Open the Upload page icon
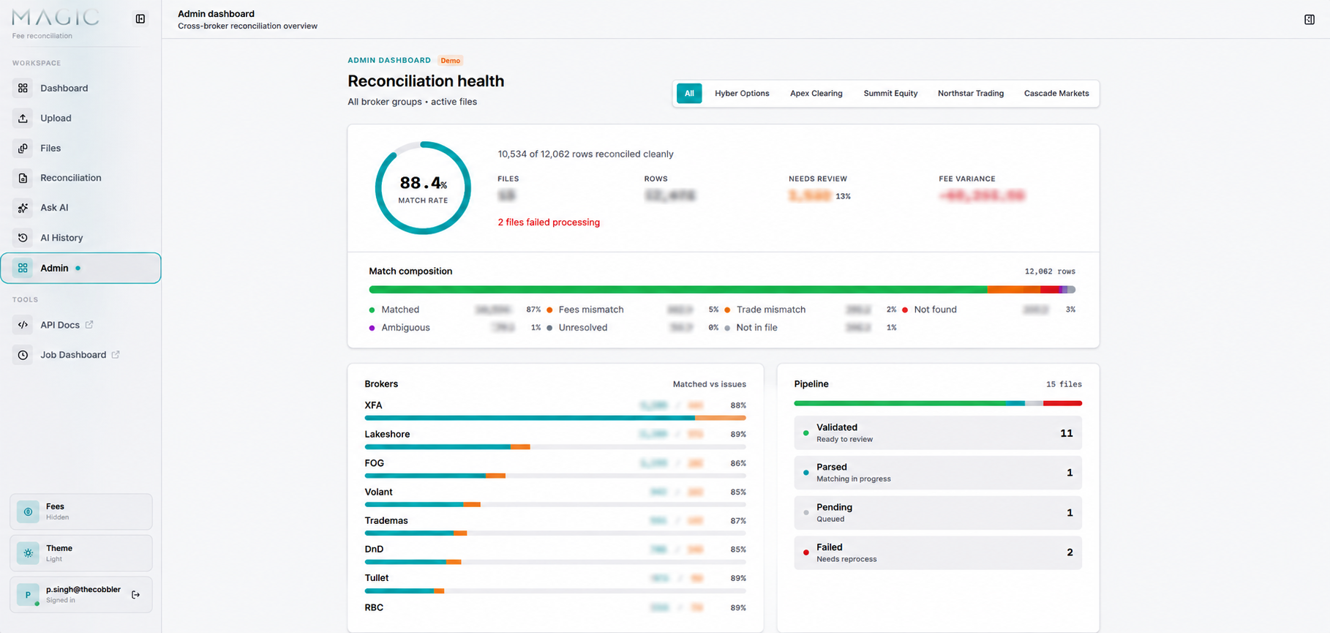Image resolution: width=1330 pixels, height=633 pixels. point(23,118)
